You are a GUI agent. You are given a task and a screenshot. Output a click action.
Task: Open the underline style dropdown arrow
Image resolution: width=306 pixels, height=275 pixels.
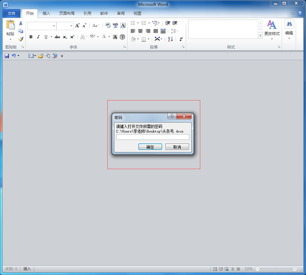click(51, 37)
